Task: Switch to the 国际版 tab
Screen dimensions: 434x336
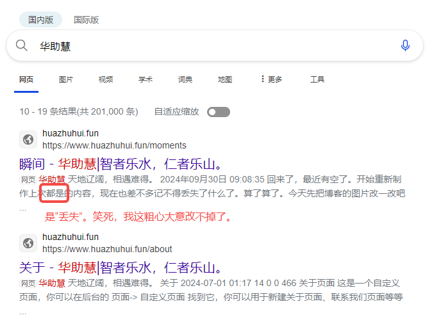Action: [86, 20]
